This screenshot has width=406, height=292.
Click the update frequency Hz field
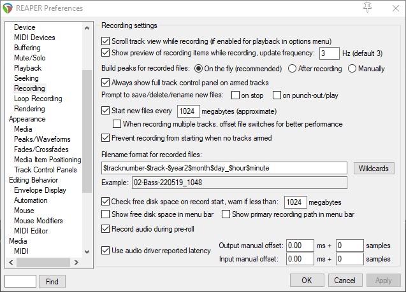[x=329, y=53]
